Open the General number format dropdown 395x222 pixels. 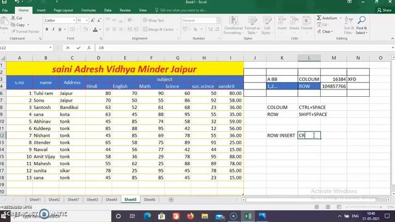pos(218,20)
